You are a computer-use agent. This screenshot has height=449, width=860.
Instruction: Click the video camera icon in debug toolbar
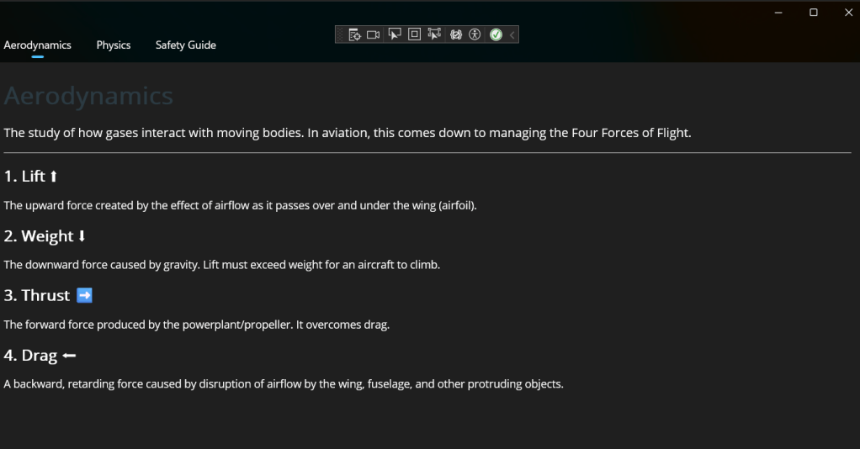(x=373, y=34)
